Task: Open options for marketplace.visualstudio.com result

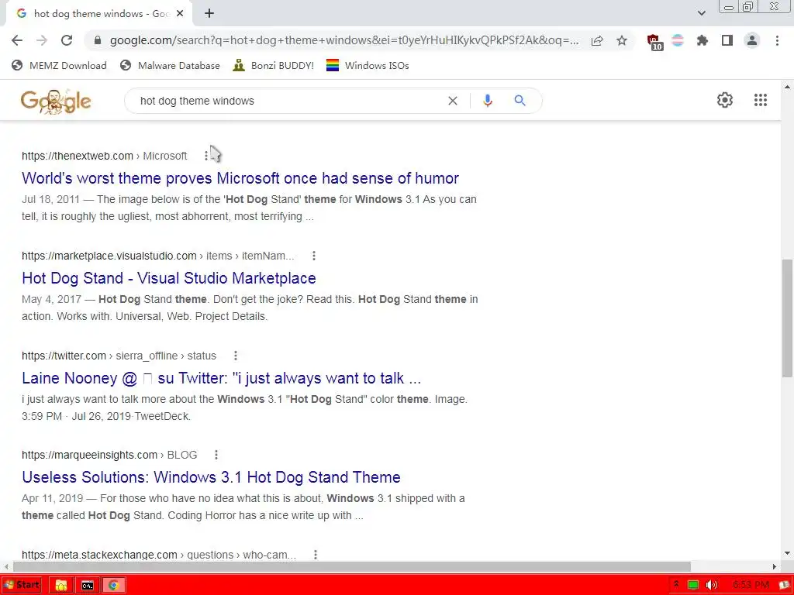Action: pos(314,256)
